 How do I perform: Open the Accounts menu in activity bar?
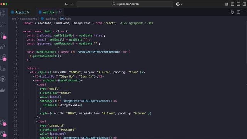[3, 123]
